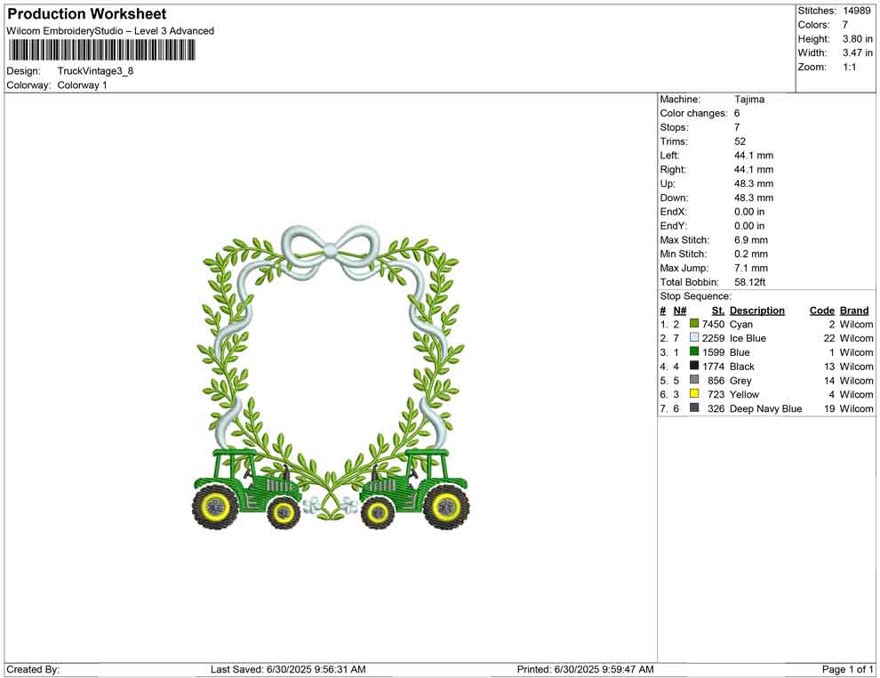Screen dimensions: 880x678
Task: Click the 'St.' column header
Action: 718,310
